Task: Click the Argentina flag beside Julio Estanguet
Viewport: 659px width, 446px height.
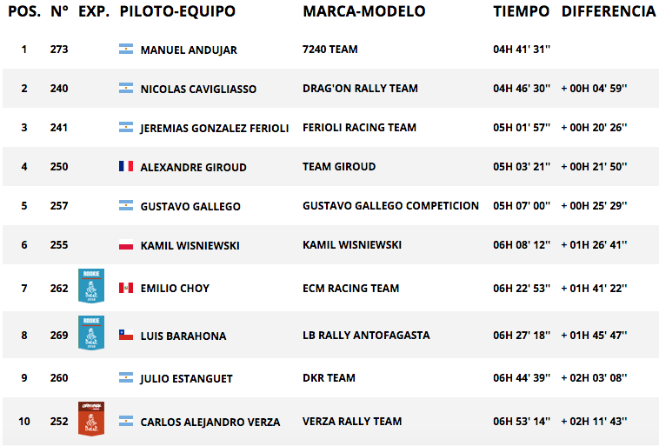Action: pyautogui.click(x=126, y=378)
